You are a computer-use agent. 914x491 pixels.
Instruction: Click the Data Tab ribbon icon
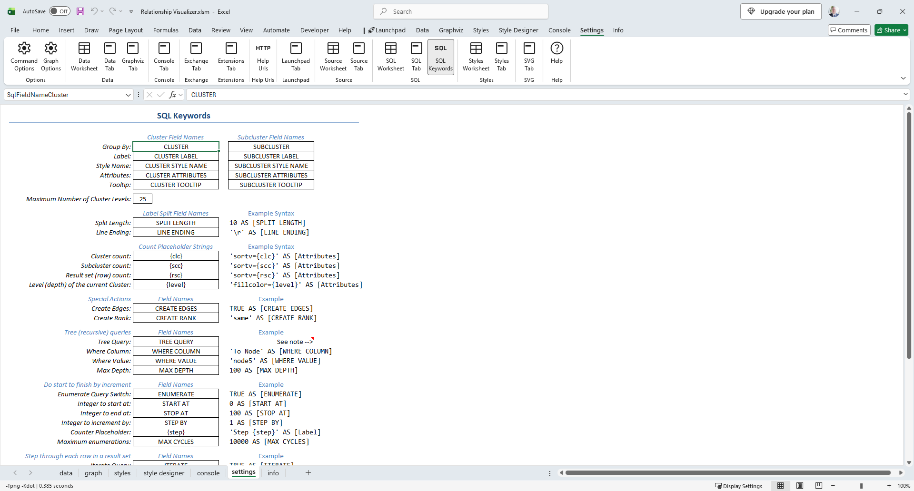click(x=110, y=56)
